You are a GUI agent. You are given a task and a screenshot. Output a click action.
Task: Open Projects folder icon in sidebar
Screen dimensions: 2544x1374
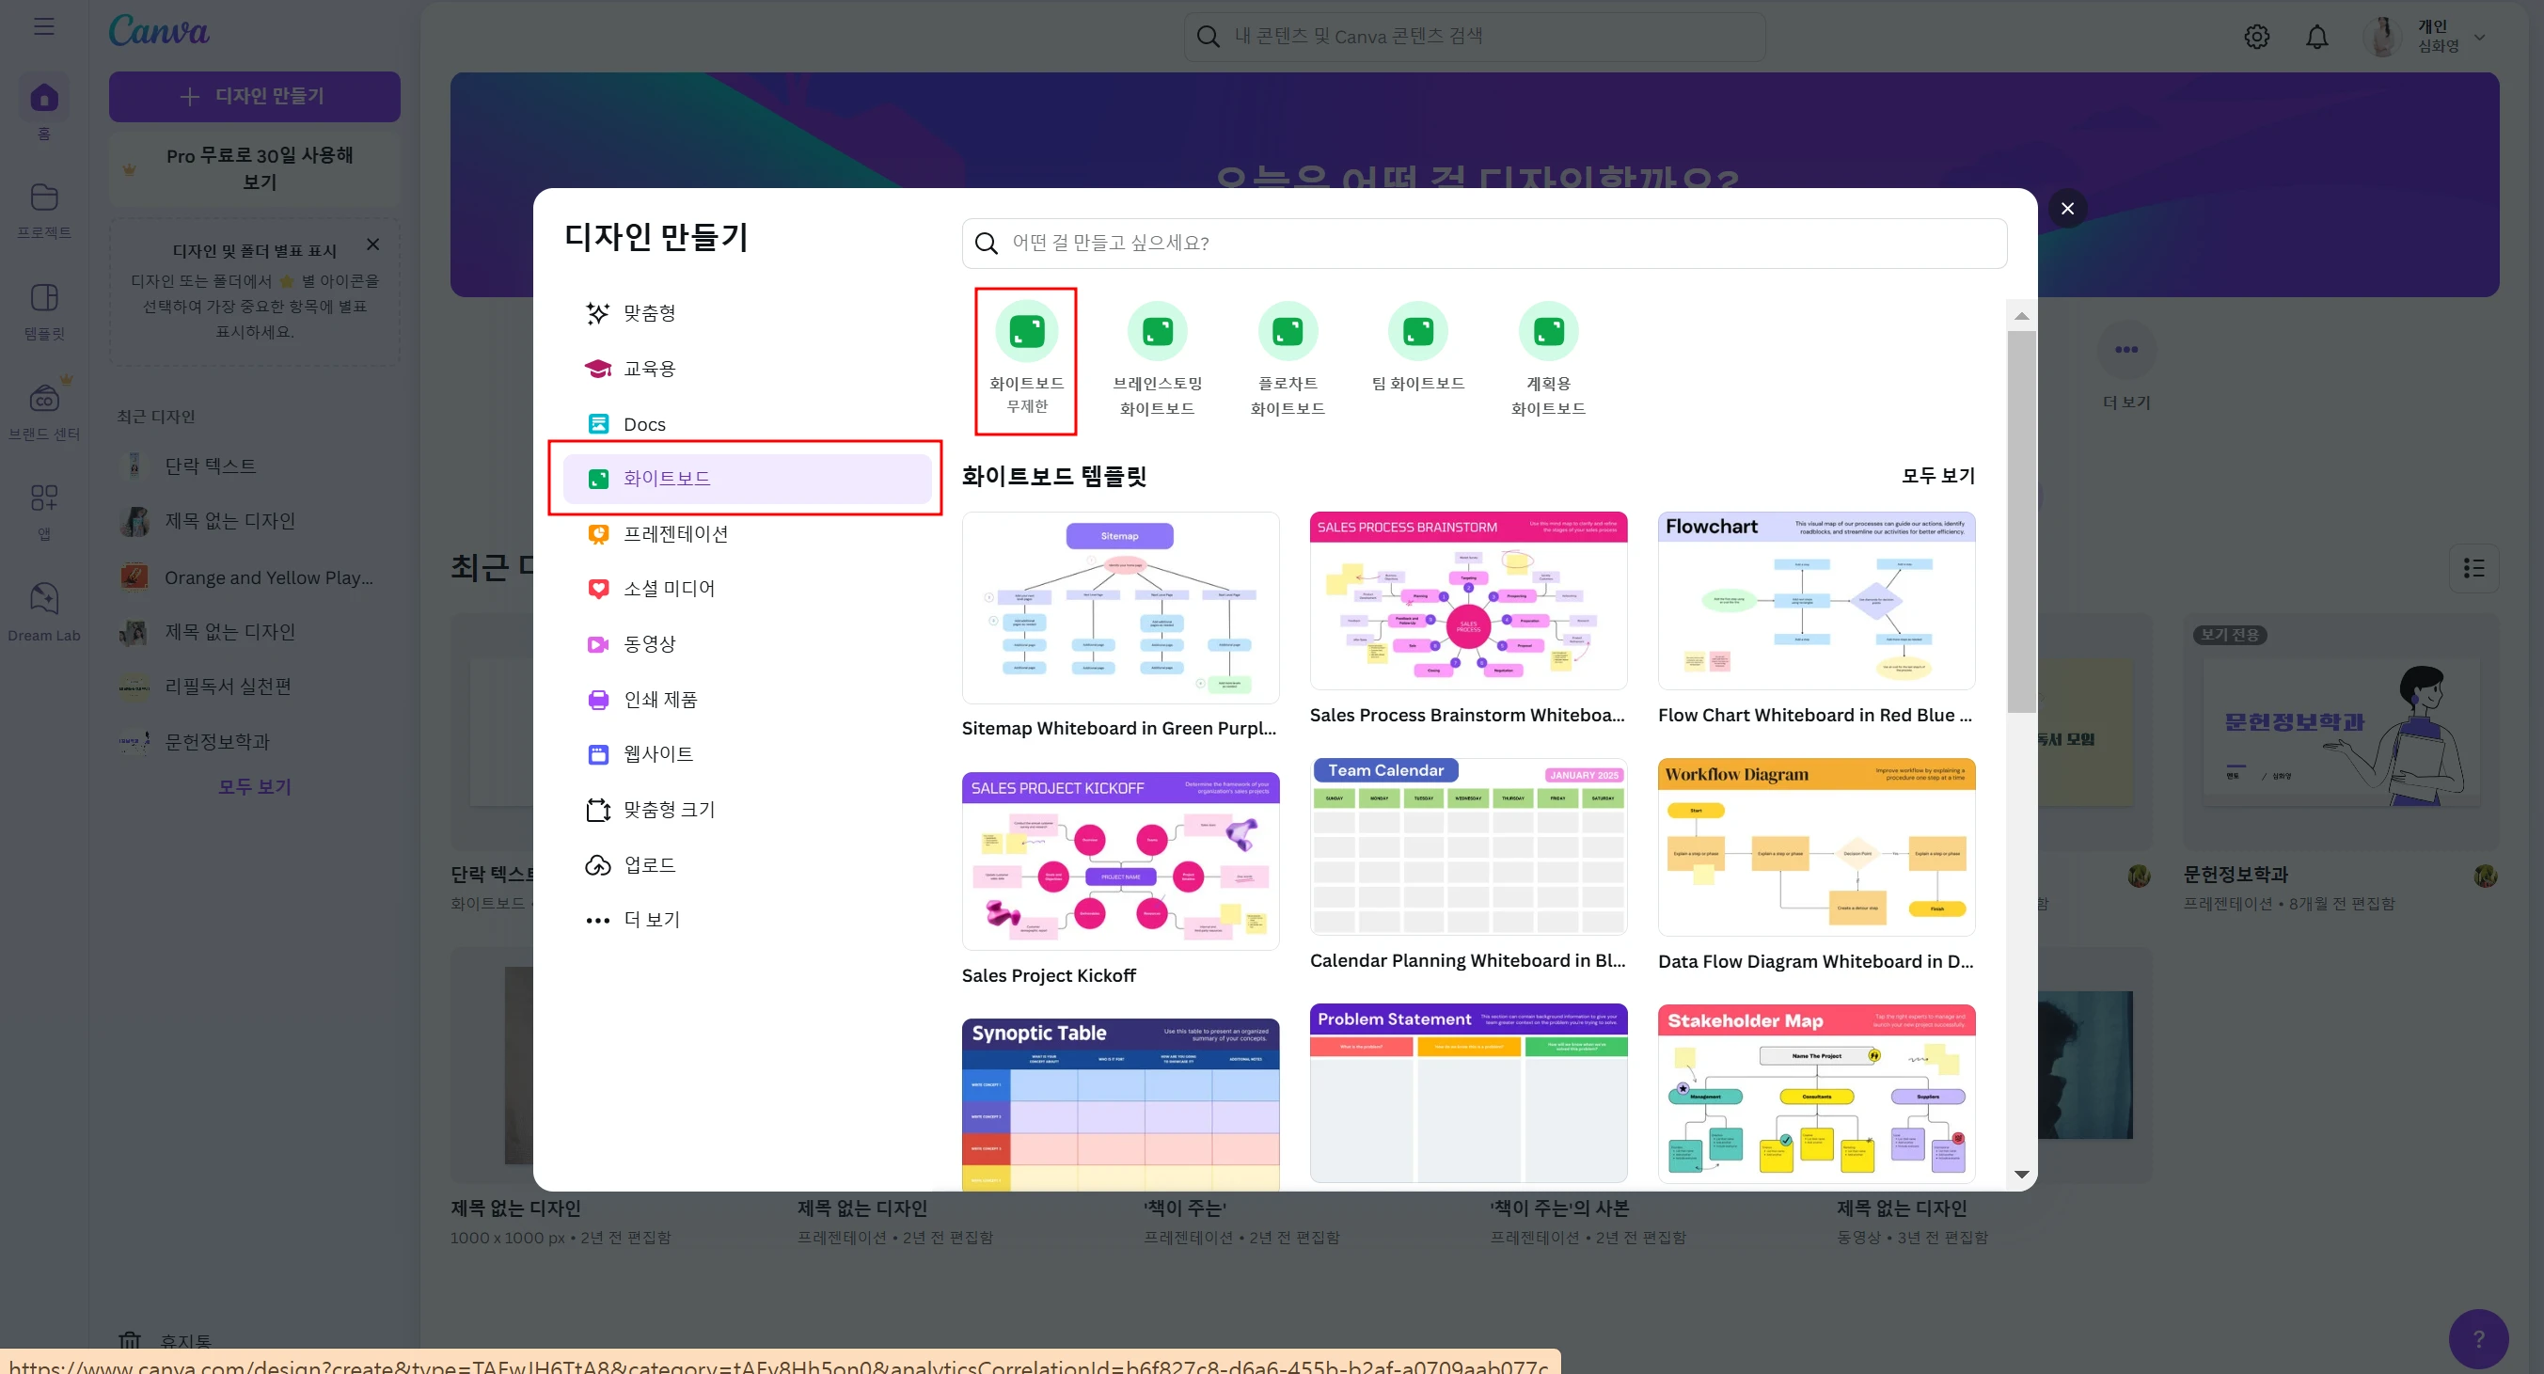(43, 197)
